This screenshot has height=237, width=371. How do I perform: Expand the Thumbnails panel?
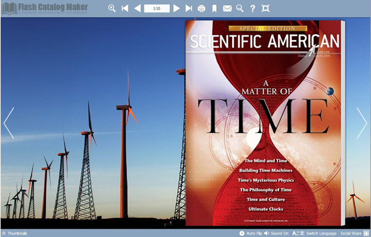point(15,233)
